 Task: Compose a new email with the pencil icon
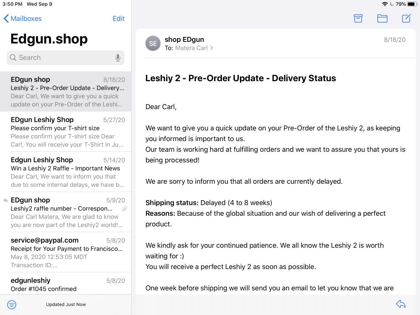pyautogui.click(x=406, y=18)
